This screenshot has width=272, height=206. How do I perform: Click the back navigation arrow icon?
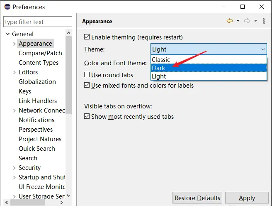pos(229,21)
